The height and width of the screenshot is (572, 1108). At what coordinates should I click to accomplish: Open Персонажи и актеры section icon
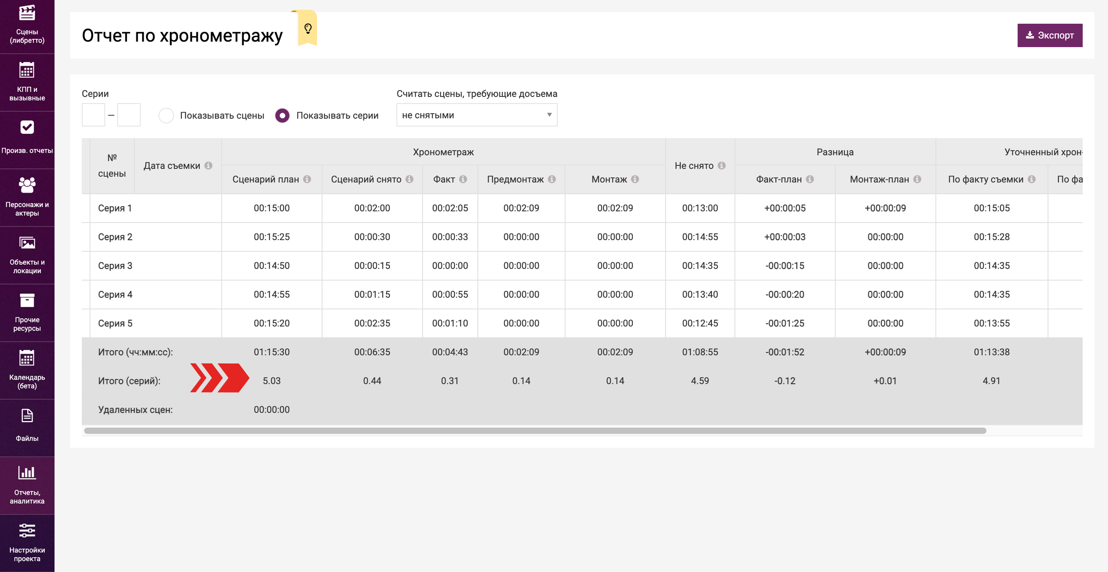pyautogui.click(x=26, y=186)
